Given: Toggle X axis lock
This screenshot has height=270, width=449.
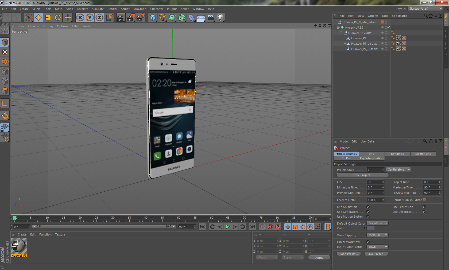Looking at the screenshot, I should [80, 18].
